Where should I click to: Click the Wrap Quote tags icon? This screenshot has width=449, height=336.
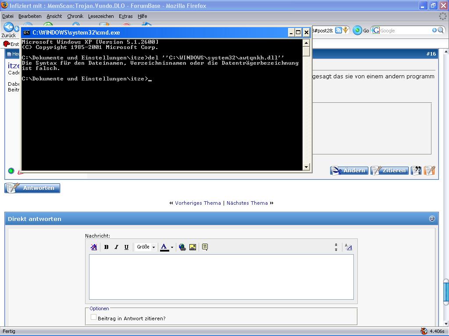click(205, 247)
